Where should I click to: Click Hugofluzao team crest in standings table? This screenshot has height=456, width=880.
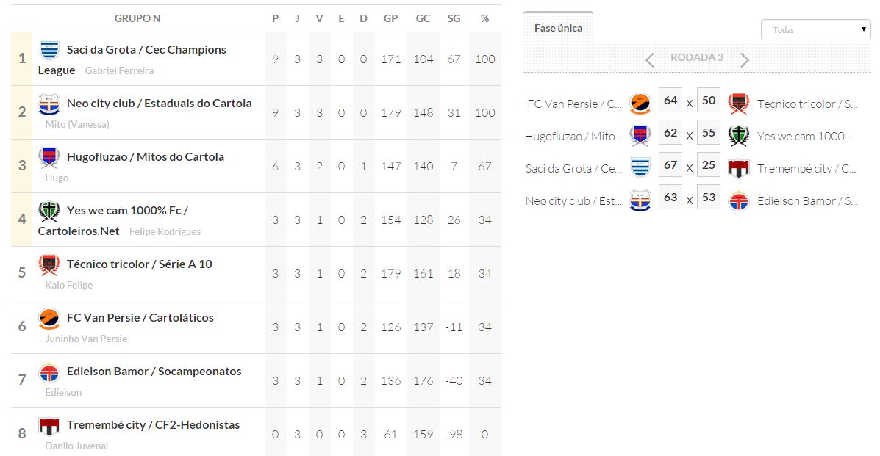pos(49,157)
